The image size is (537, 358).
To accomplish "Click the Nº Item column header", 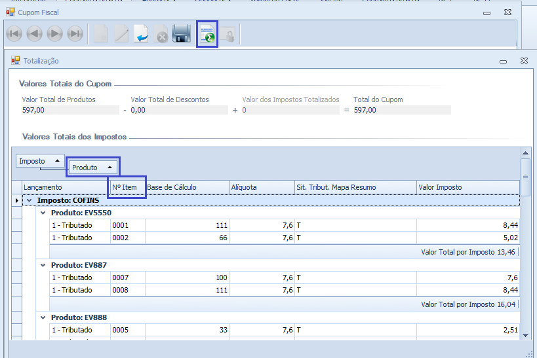I will [x=127, y=187].
